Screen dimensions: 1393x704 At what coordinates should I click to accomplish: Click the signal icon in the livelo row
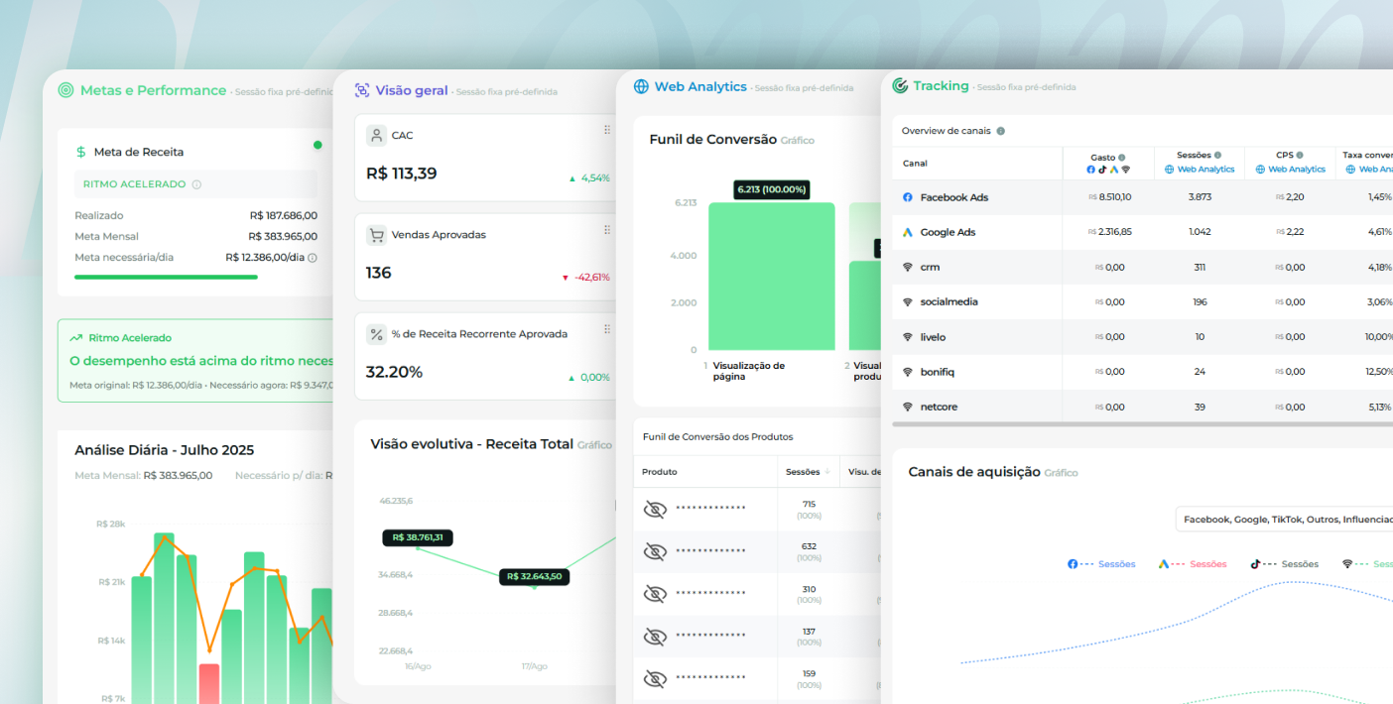(x=907, y=337)
